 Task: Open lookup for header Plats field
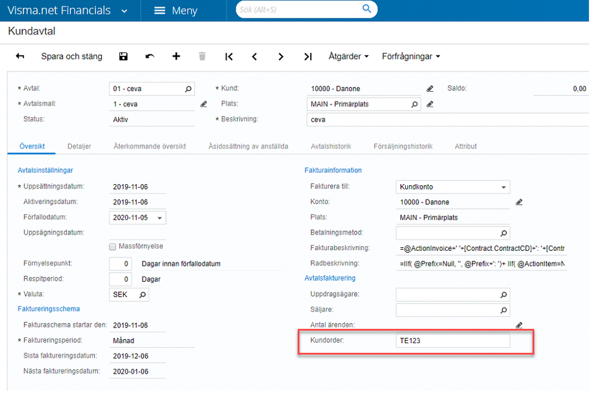414,104
